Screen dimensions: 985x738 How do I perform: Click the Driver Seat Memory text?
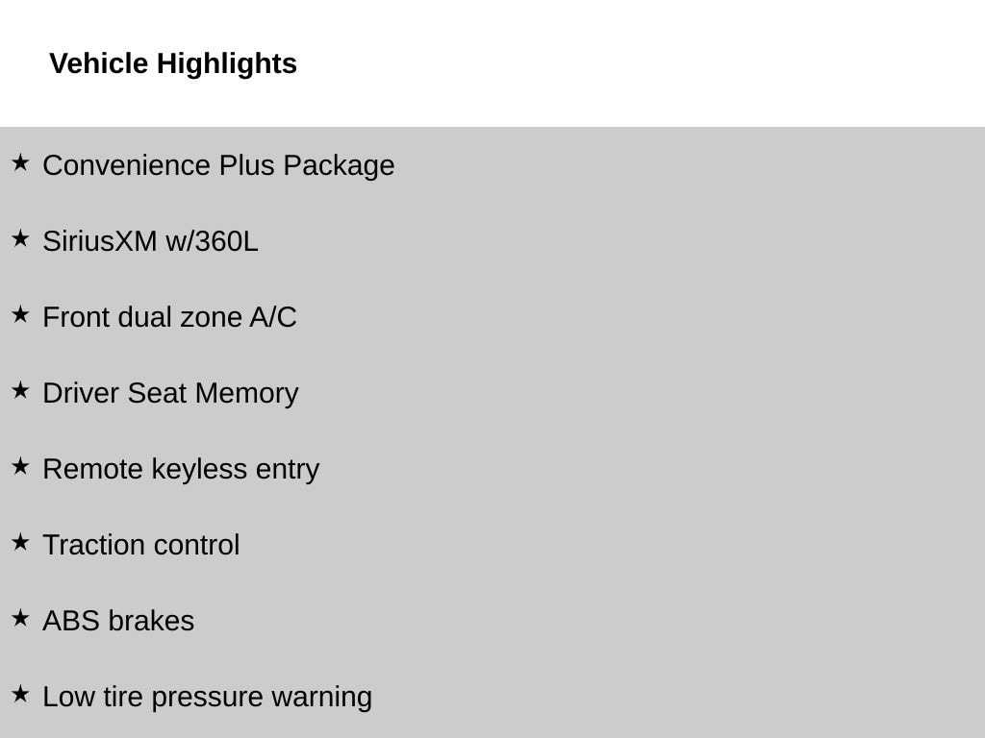[x=170, y=393]
